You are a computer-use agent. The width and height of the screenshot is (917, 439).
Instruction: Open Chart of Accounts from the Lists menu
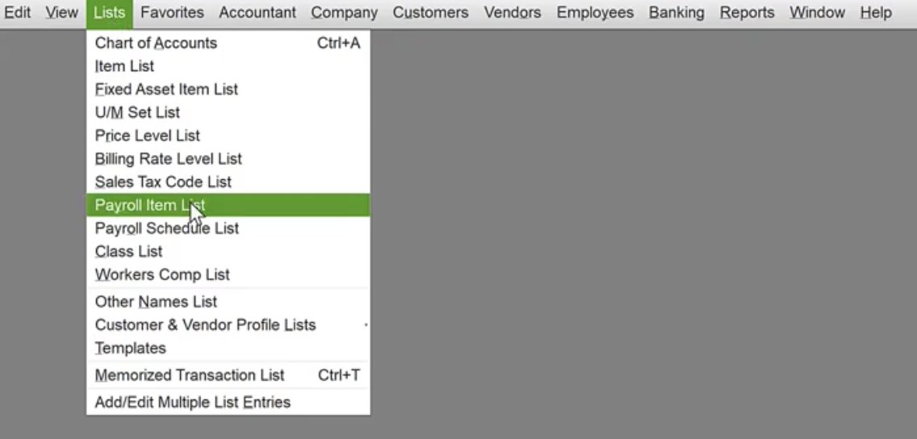(156, 43)
